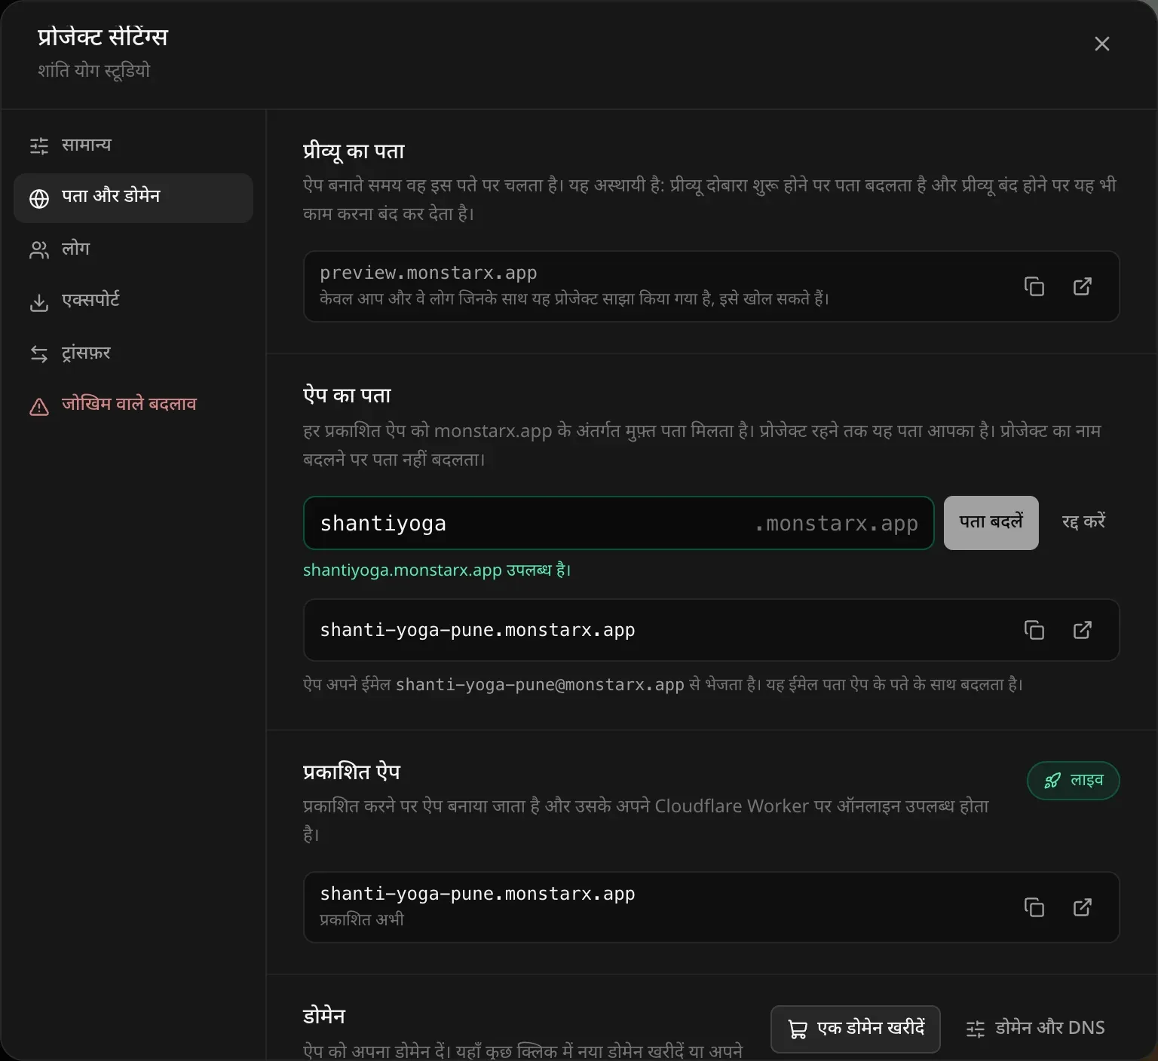The image size is (1158, 1061).
Task: Click the .monstarx.app suffix in the input
Action: pyautogui.click(x=836, y=524)
